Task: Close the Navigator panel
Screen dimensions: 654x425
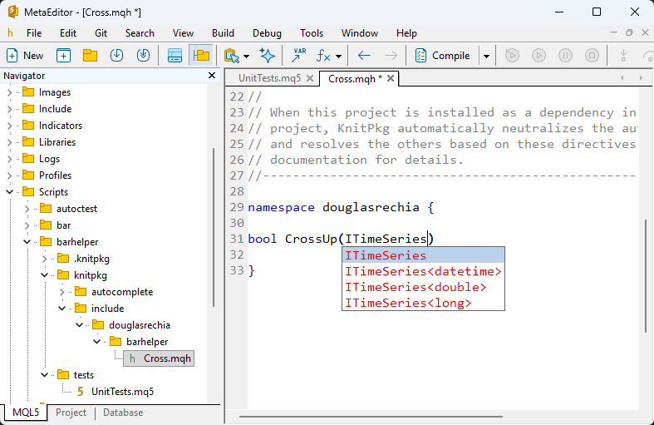Action: [211, 76]
